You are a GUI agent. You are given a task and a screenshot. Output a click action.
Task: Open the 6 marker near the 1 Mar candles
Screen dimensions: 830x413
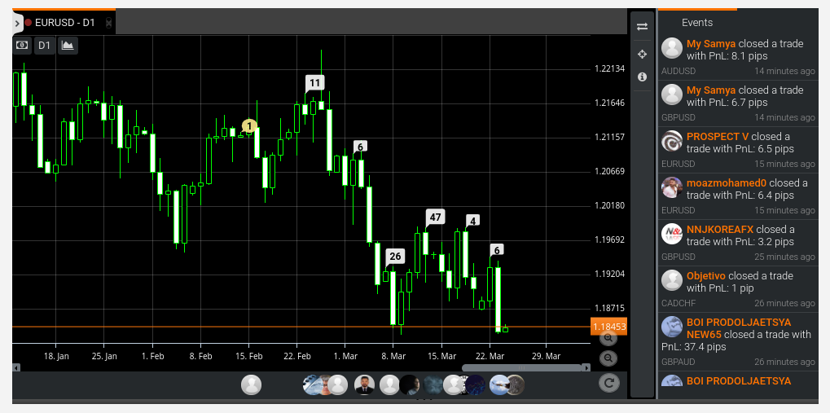pyautogui.click(x=360, y=147)
